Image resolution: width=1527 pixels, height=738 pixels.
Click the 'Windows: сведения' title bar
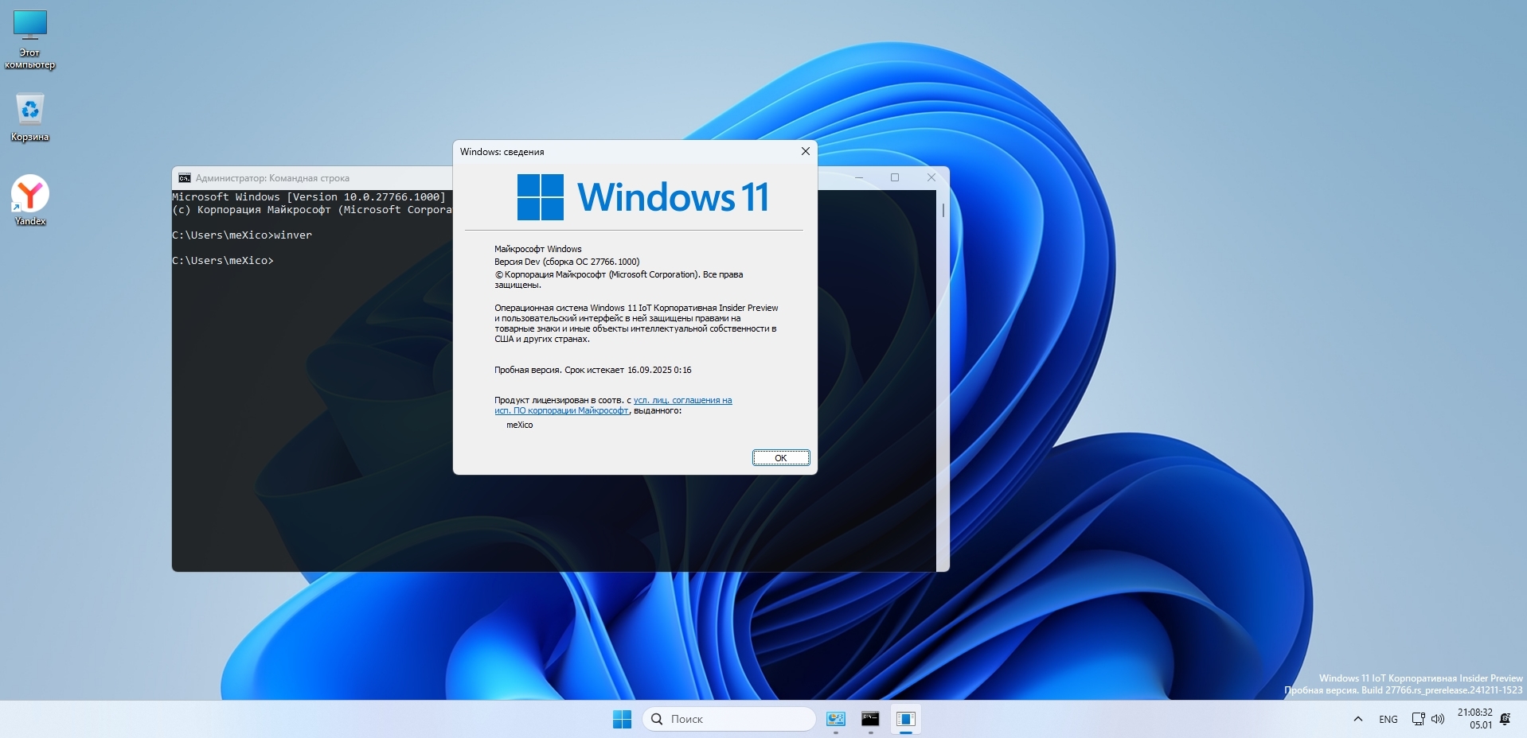pyautogui.click(x=502, y=152)
